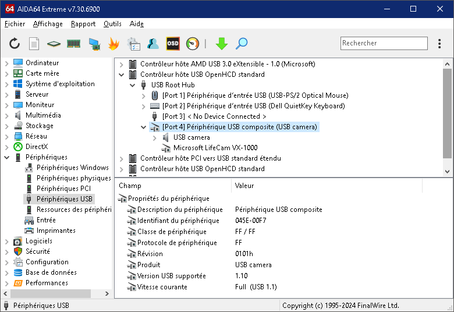Launch the flame stability test icon

(x=114, y=44)
